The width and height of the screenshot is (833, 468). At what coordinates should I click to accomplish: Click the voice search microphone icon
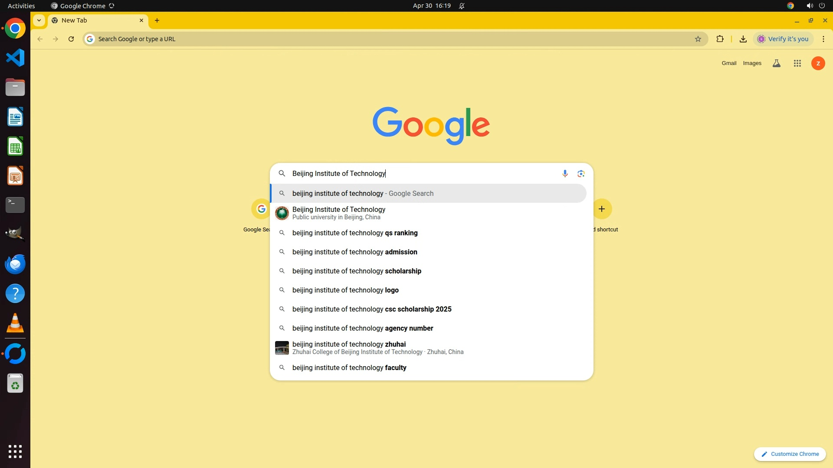[x=564, y=174]
